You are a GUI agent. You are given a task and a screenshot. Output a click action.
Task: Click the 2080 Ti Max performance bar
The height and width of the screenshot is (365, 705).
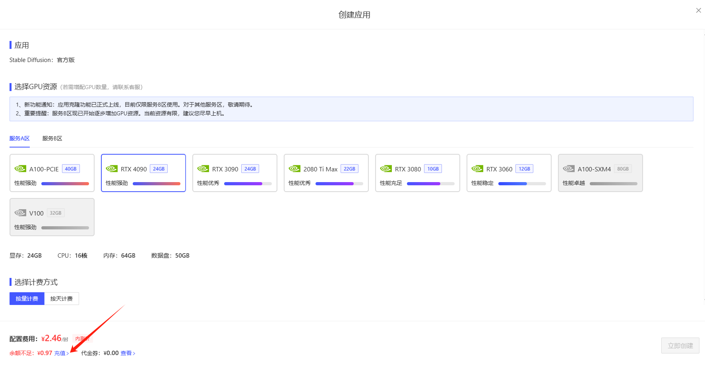pos(339,184)
